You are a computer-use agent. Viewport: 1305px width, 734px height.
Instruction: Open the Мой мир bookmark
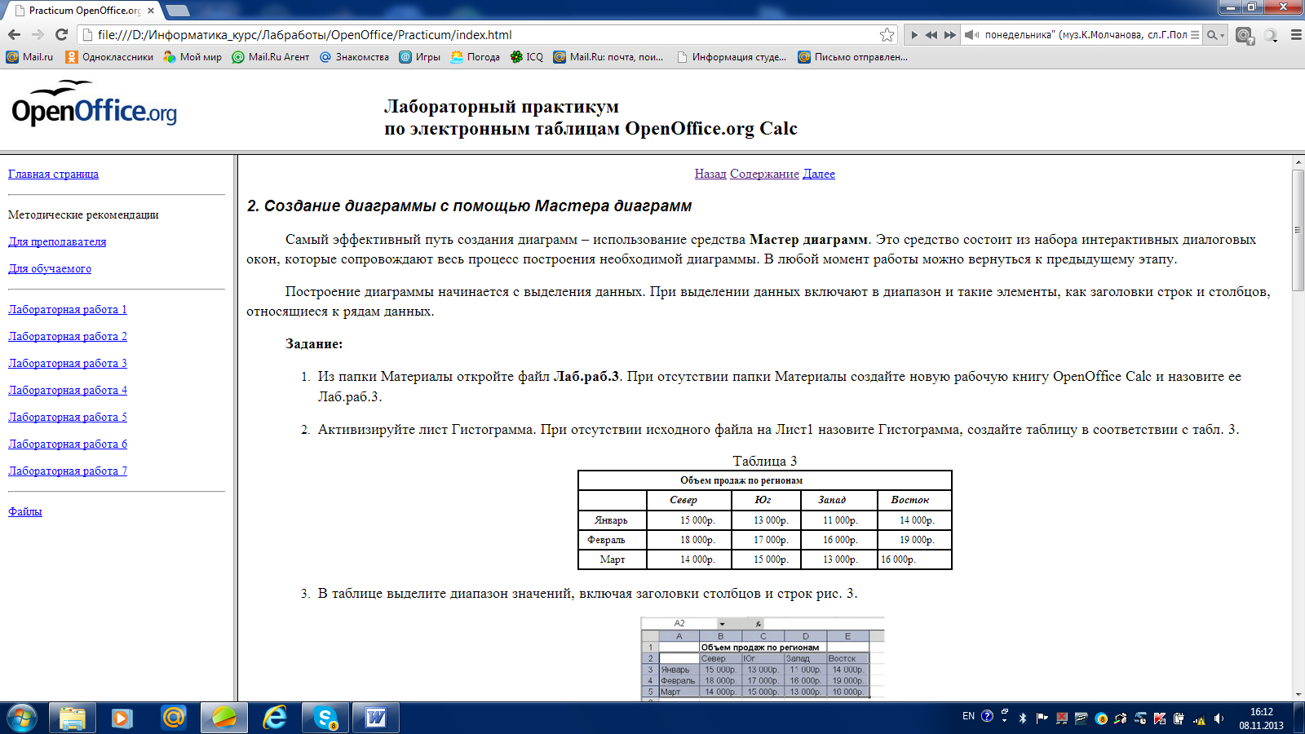click(192, 57)
